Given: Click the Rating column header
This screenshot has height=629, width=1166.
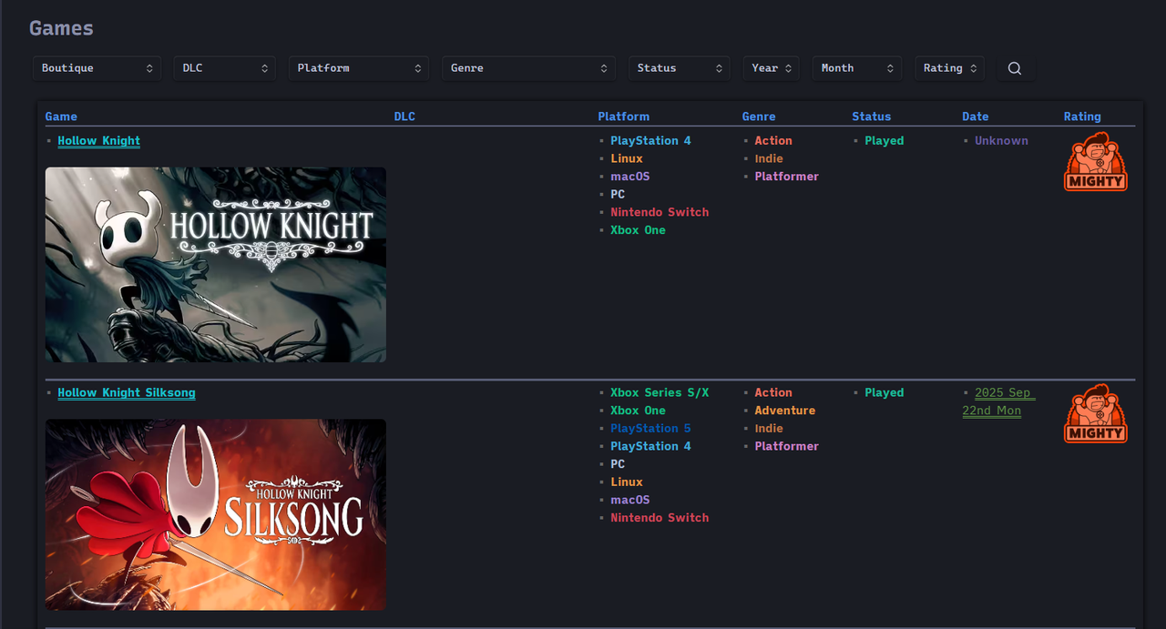Looking at the screenshot, I should (1082, 117).
